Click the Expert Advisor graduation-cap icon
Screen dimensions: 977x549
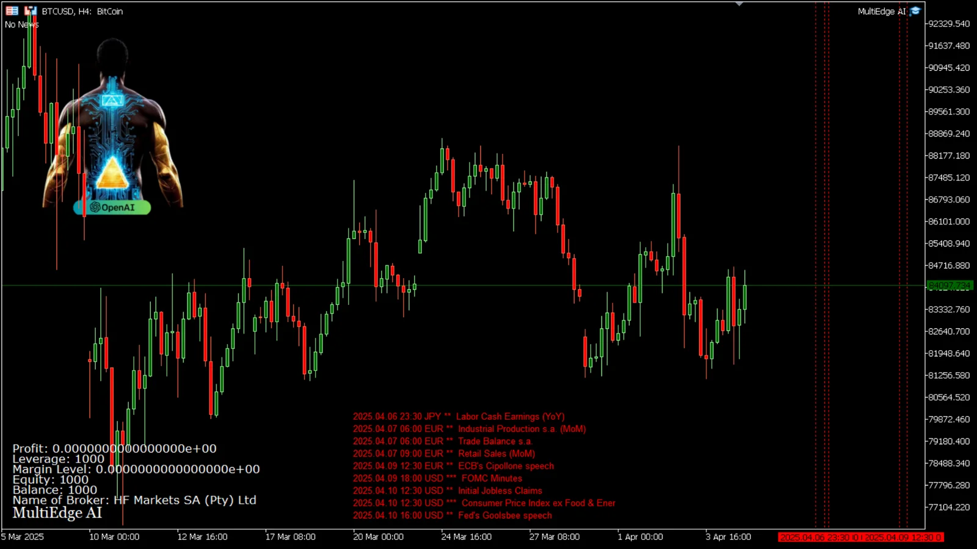[915, 11]
